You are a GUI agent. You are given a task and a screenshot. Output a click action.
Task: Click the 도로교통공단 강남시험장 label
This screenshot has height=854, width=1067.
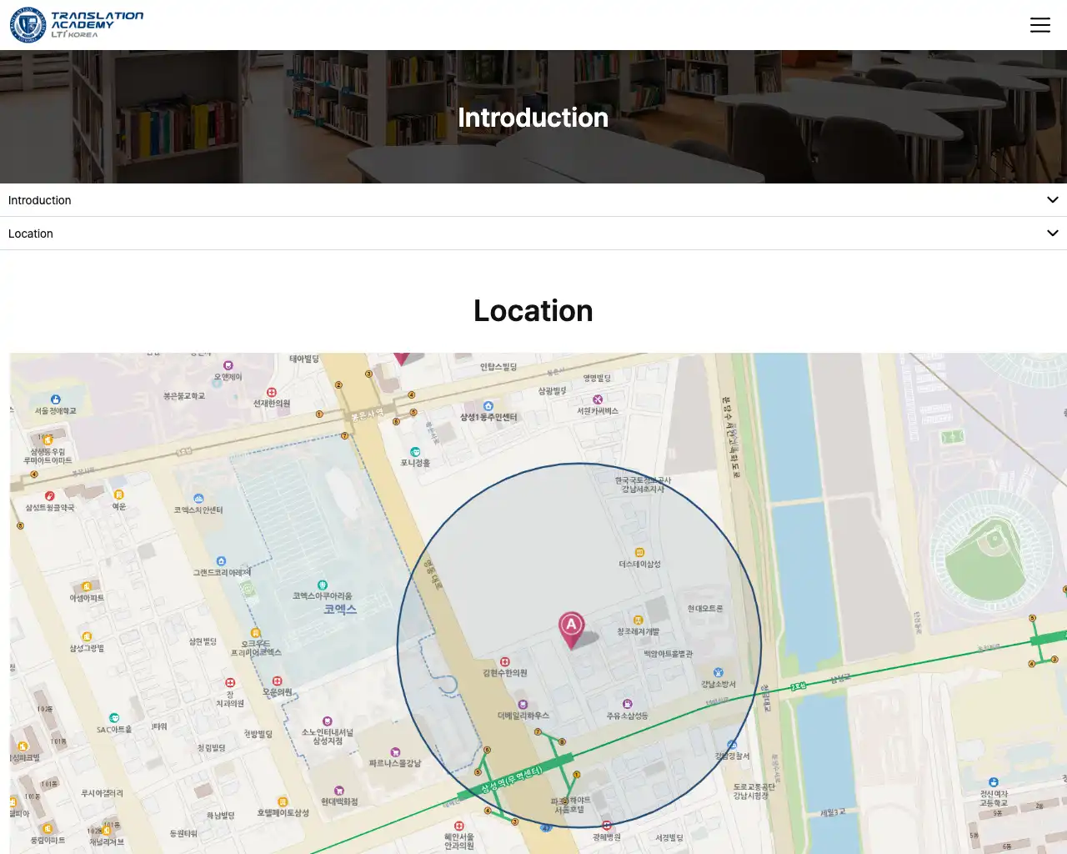(x=754, y=791)
